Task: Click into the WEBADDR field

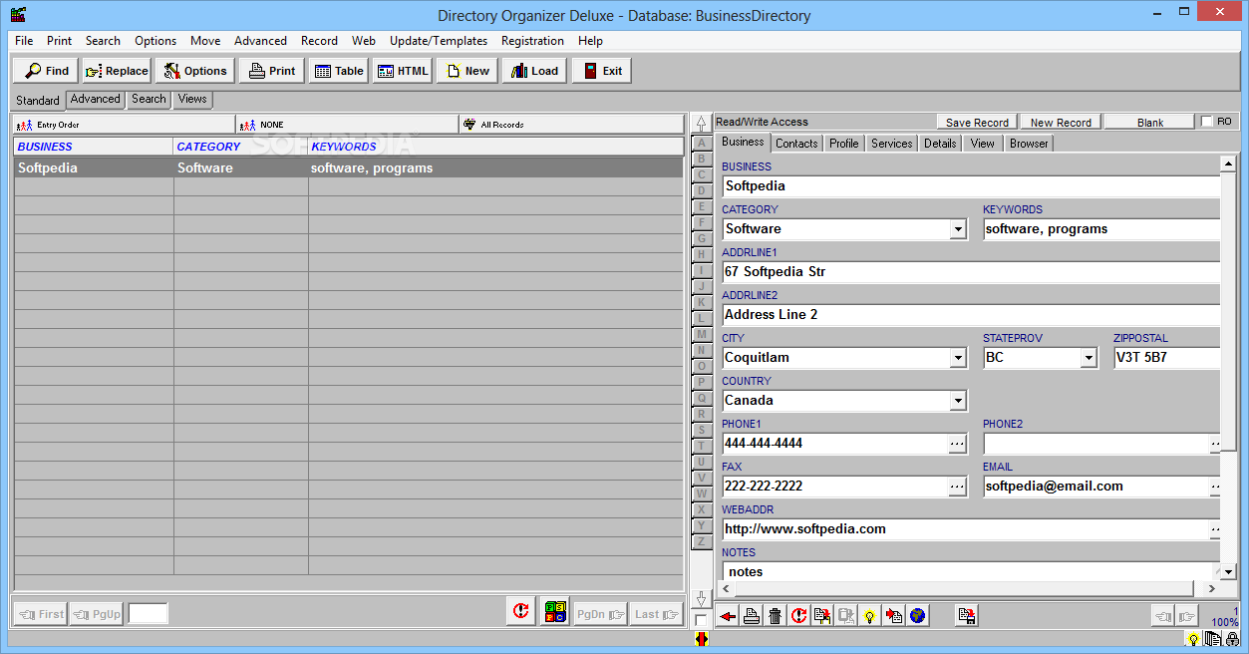Action: (x=965, y=529)
